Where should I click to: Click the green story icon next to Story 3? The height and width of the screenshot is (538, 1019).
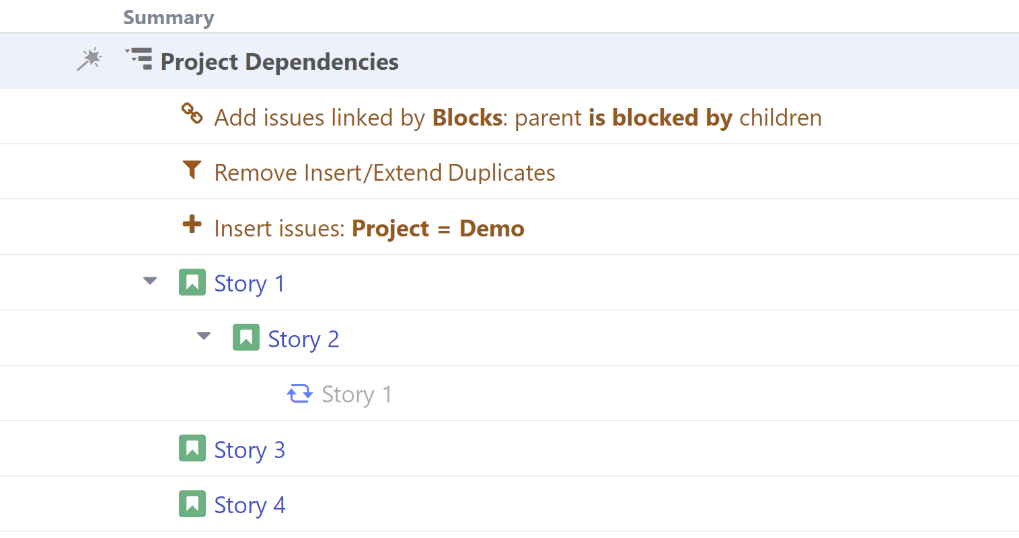coord(193,448)
